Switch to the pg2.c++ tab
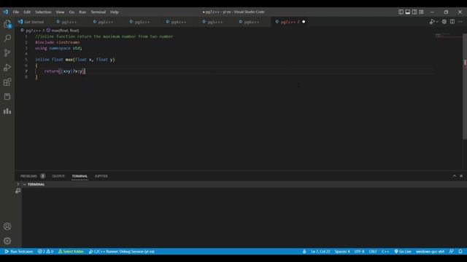The height and width of the screenshot is (262, 467). [x=105, y=22]
